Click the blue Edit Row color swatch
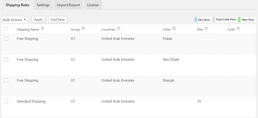 [x=196, y=20]
